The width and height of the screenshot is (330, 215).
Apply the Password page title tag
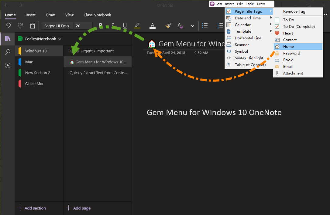pos(298,53)
